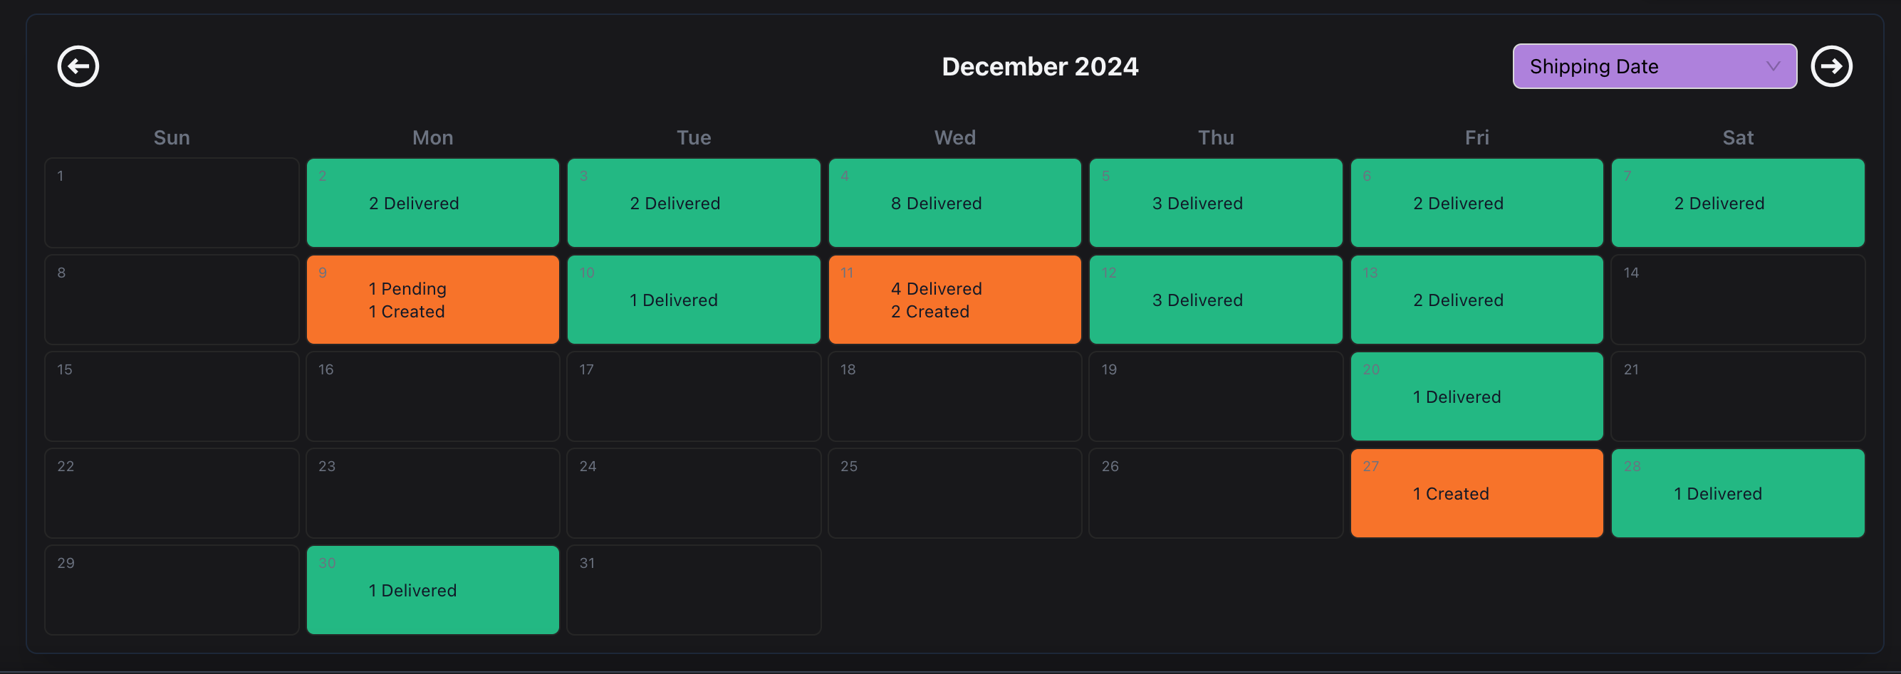Go to the previous month with left arrow
The width and height of the screenshot is (1901, 674).
78,66
